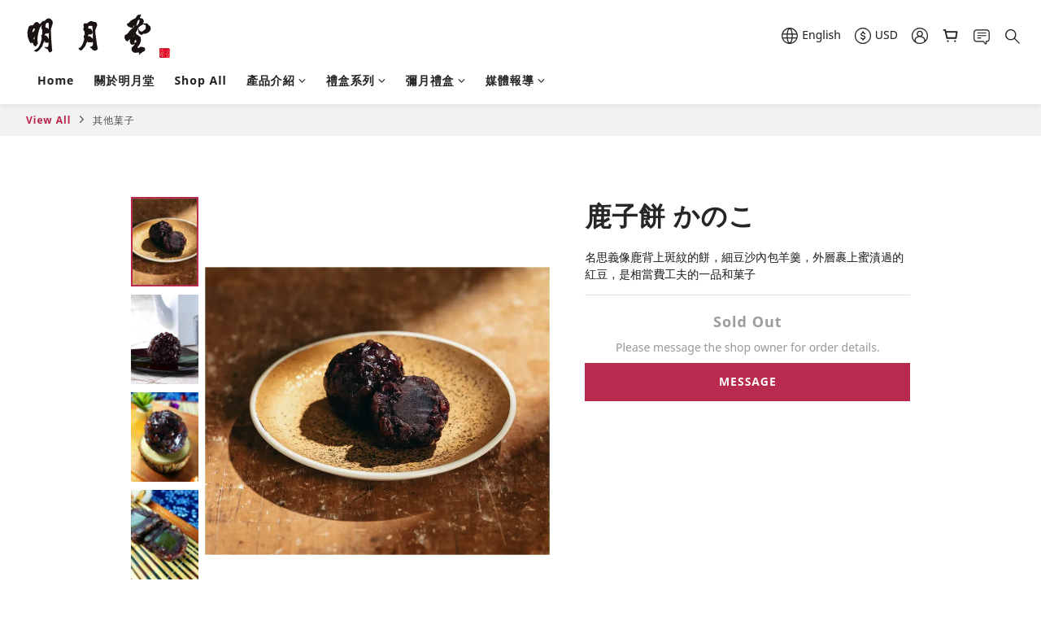This screenshot has height=625, width=1041.
Task: Open the shopping cart icon
Action: point(950,36)
